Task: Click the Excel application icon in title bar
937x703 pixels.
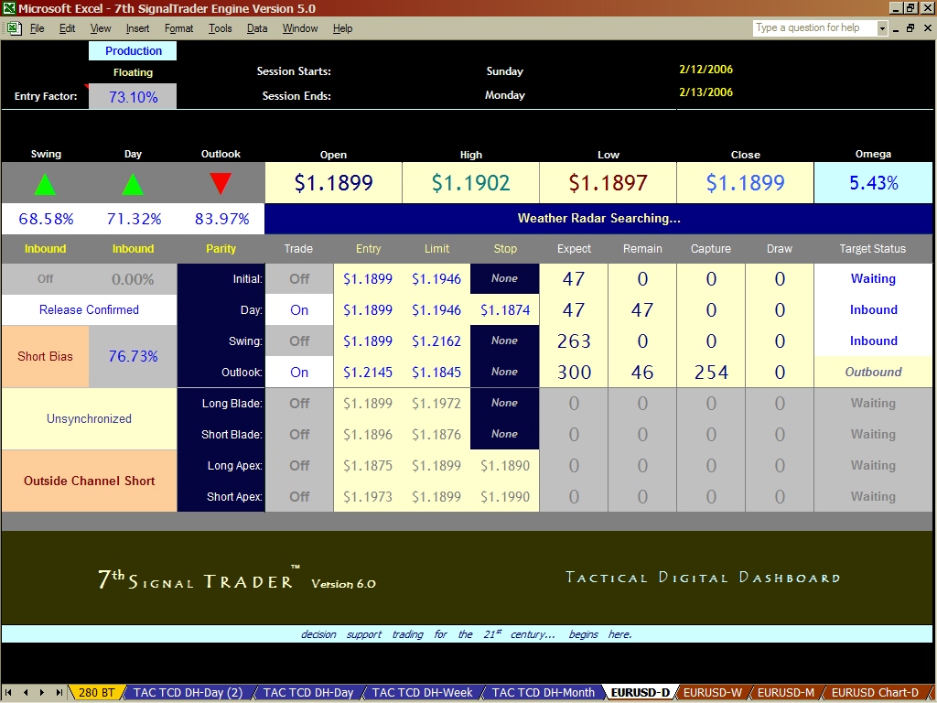Action: 8,8
